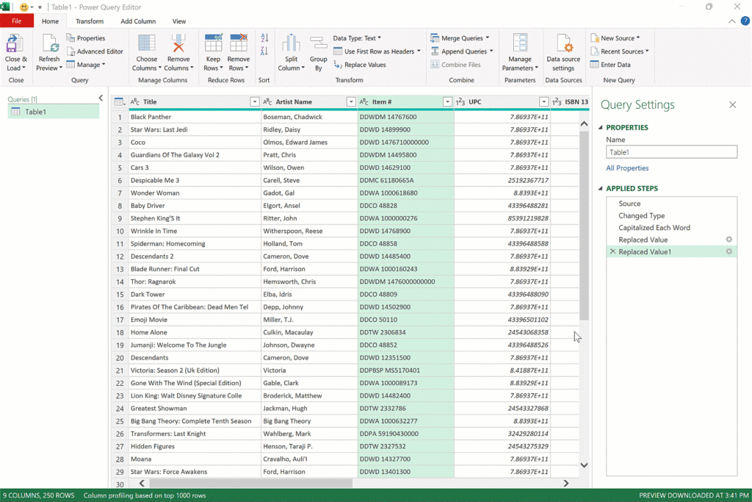The height and width of the screenshot is (502, 752).
Task: Click the query Name input field
Action: tap(671, 152)
